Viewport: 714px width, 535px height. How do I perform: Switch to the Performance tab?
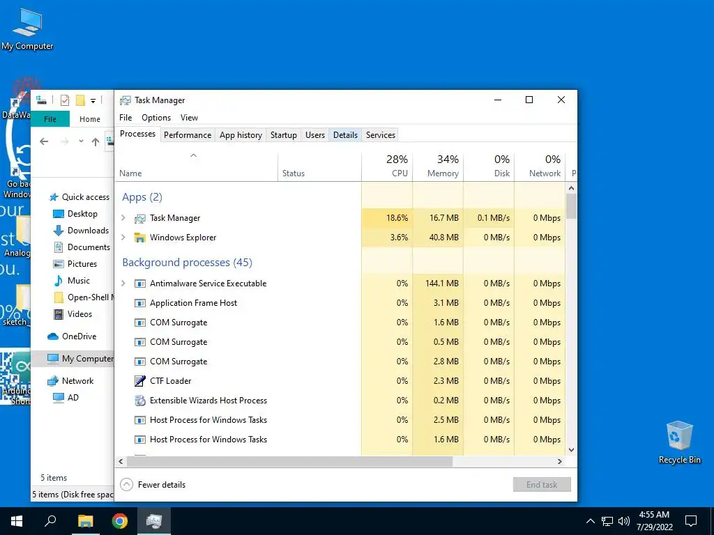(188, 135)
